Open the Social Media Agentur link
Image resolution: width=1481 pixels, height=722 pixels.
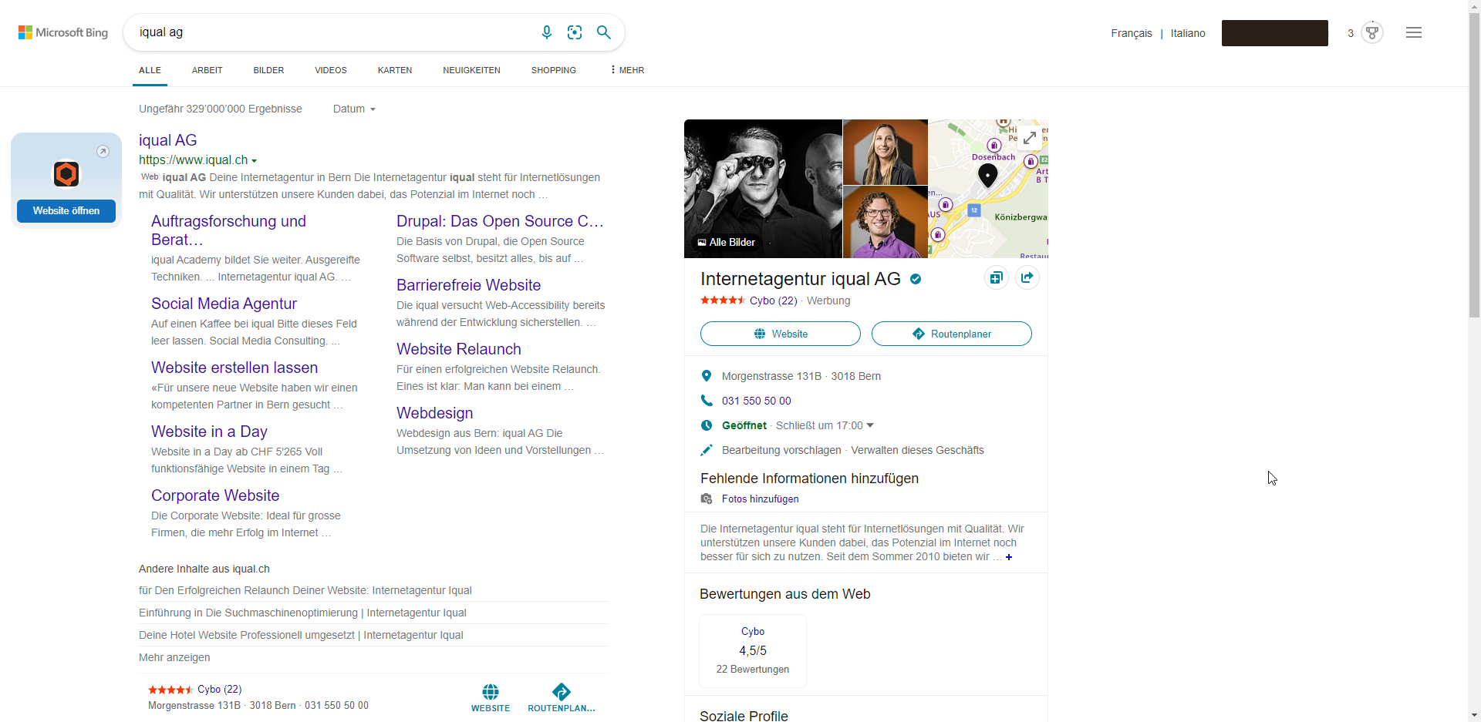click(224, 304)
